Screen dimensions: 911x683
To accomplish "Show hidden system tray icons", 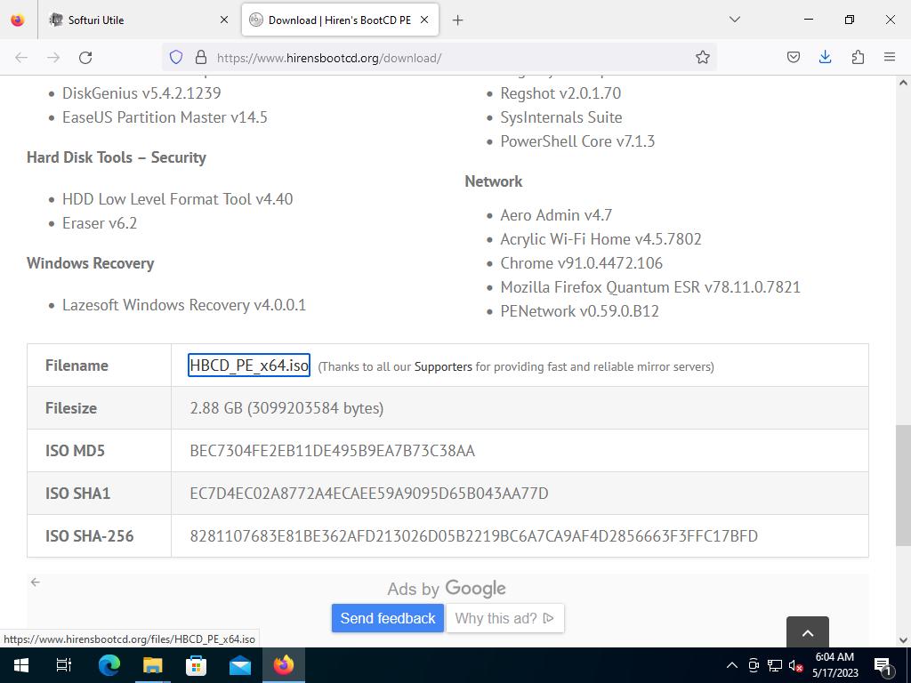I will [x=731, y=665].
